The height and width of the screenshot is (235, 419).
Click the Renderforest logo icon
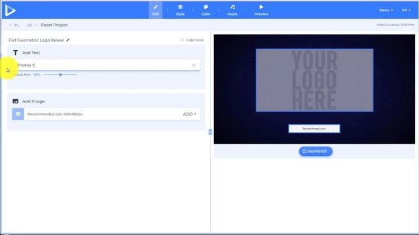10,10
